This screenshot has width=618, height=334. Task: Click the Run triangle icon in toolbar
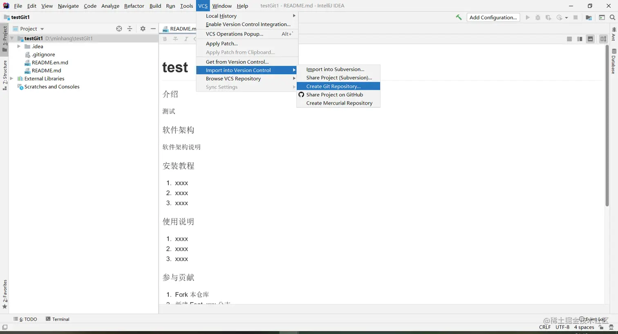pyautogui.click(x=528, y=18)
